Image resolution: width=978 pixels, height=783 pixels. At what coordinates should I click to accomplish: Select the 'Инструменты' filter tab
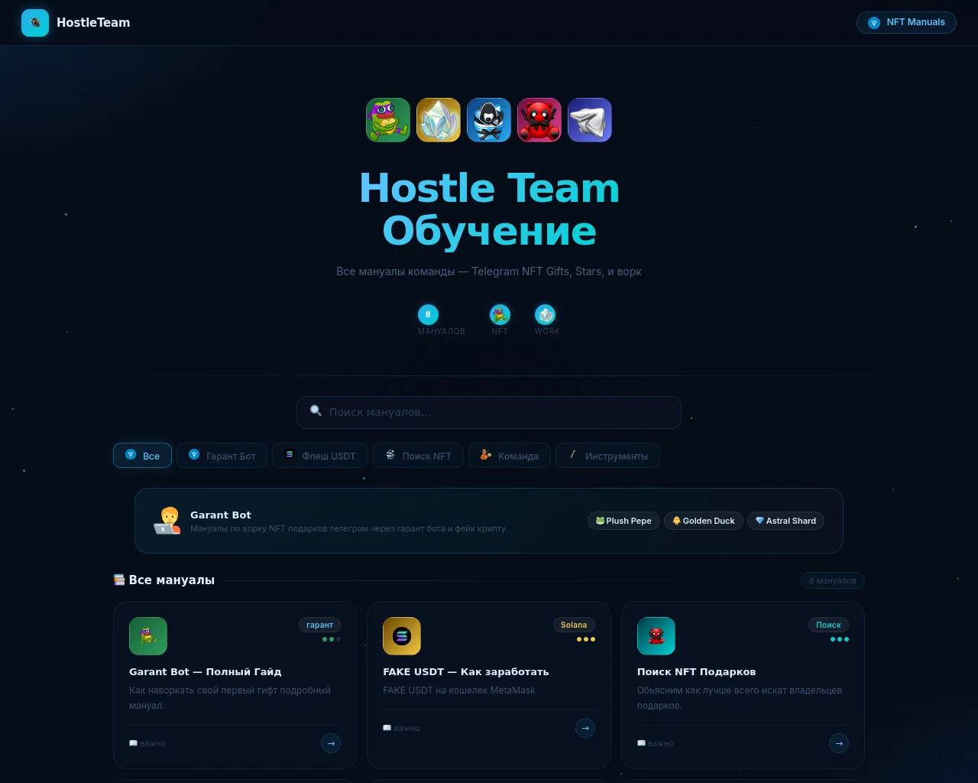(608, 456)
